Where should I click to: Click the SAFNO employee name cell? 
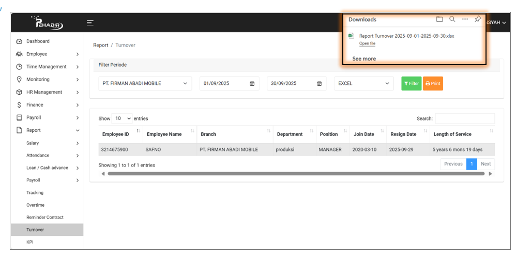coord(170,149)
